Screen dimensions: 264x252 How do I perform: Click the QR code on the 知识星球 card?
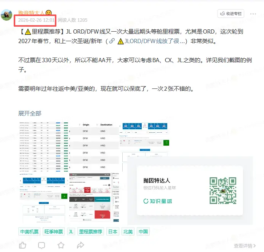pyautogui.click(x=223, y=191)
